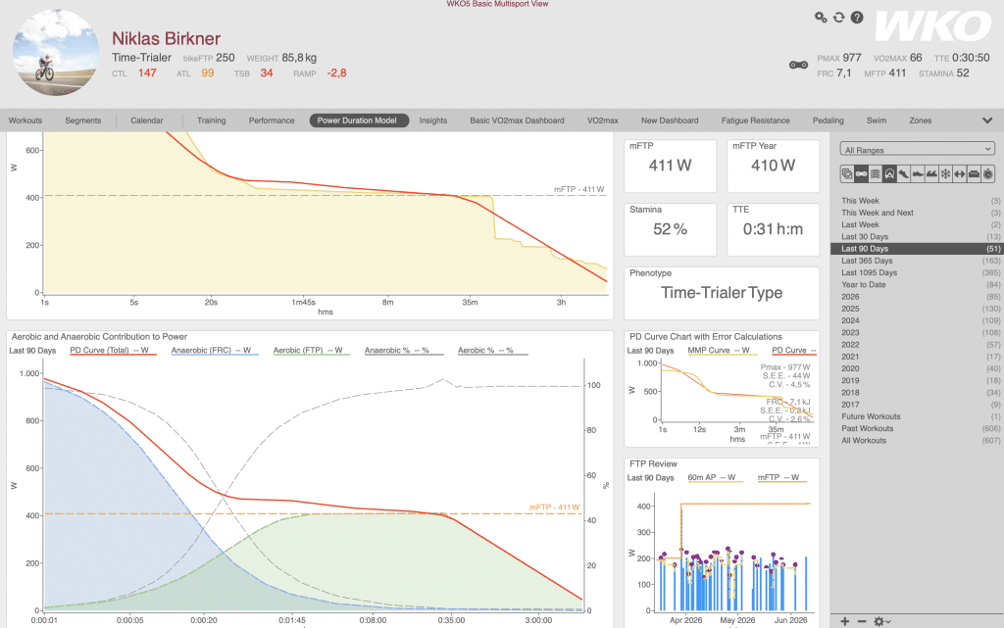This screenshot has width=1004, height=628.
Task: Open the settings gears icon
Action: tap(821, 18)
